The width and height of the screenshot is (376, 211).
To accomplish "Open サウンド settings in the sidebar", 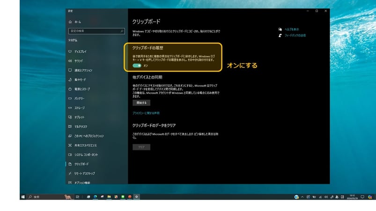I will [75, 61].
